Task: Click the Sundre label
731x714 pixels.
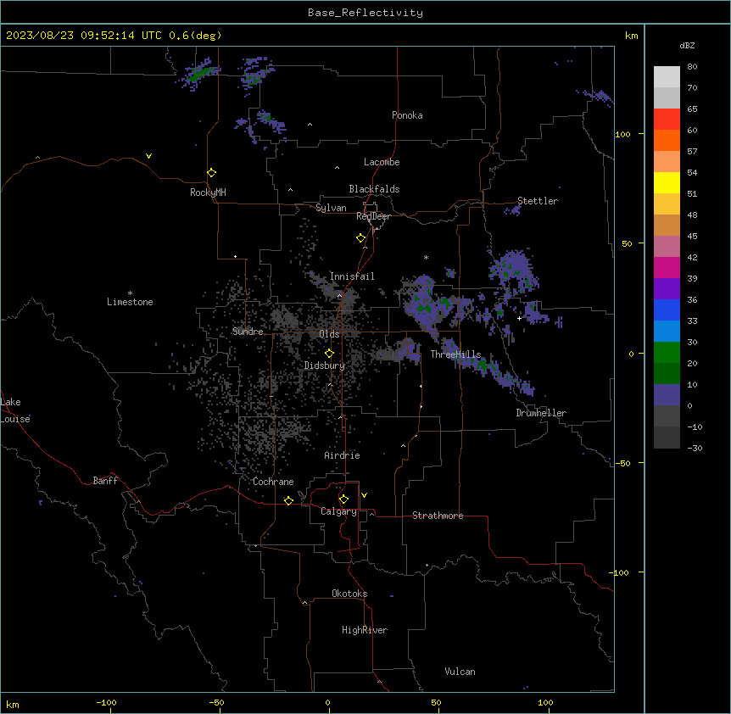Action: pyautogui.click(x=248, y=332)
